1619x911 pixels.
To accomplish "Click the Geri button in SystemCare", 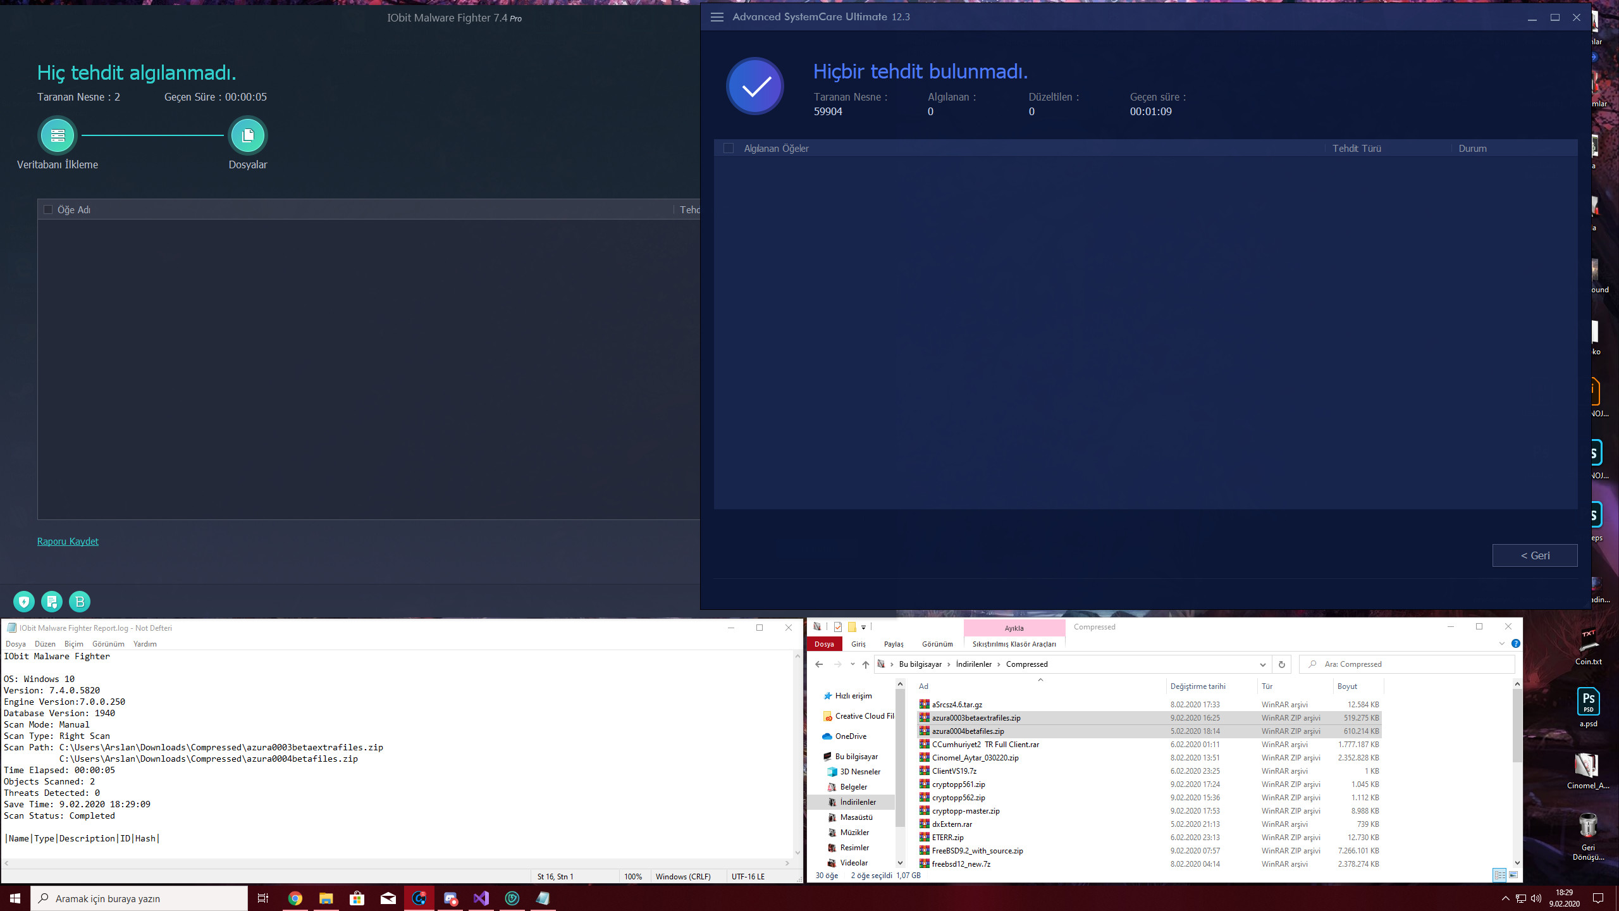I will [1535, 555].
